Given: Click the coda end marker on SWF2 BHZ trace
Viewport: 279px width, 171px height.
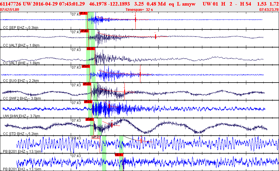Looking at the screenshot, I should coord(124,91).
